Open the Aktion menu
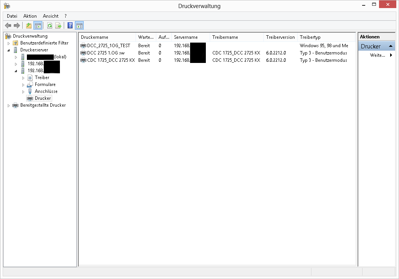The image size is (399, 279). (30, 16)
